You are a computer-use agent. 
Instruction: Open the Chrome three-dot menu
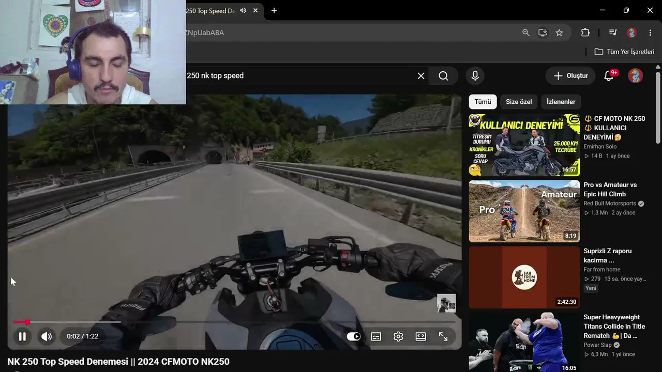click(x=650, y=33)
